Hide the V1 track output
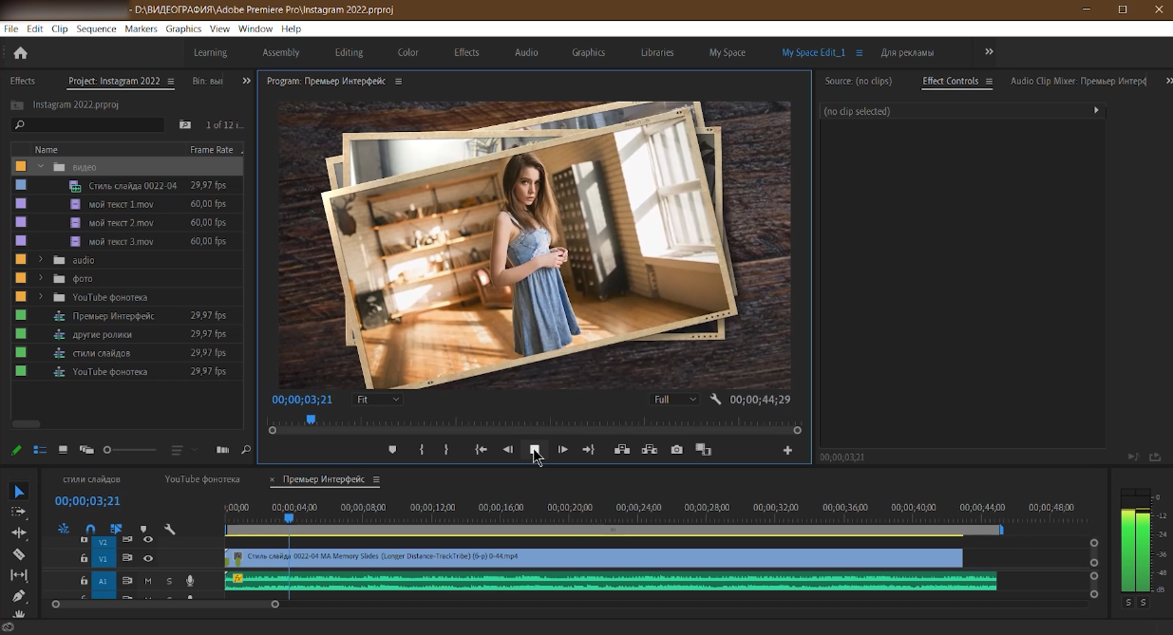Image resolution: width=1173 pixels, height=635 pixels. click(x=148, y=558)
